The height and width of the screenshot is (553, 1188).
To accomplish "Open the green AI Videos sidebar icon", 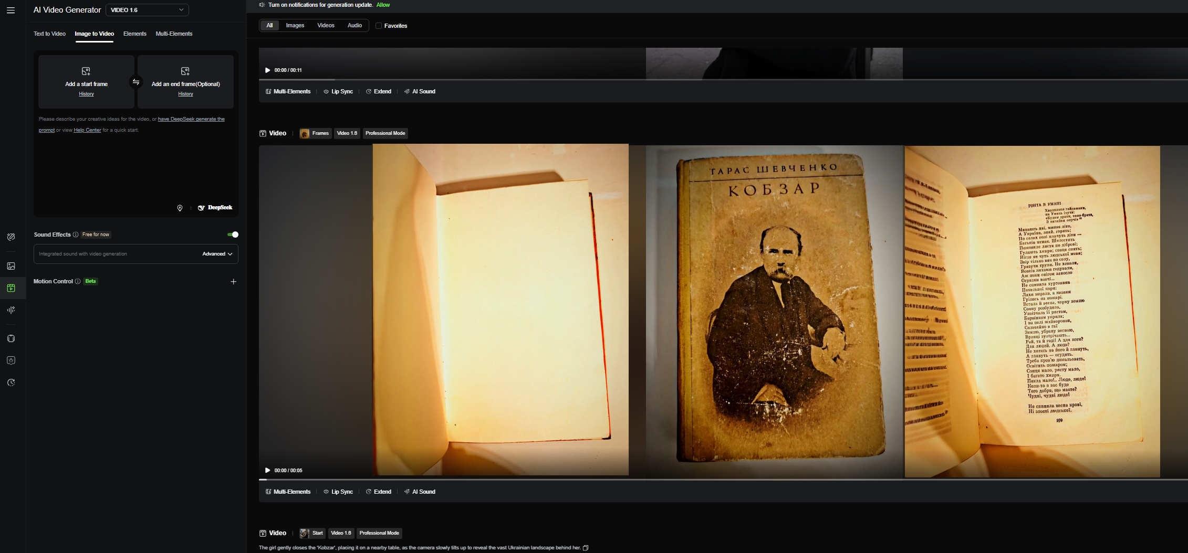I will pyautogui.click(x=11, y=288).
